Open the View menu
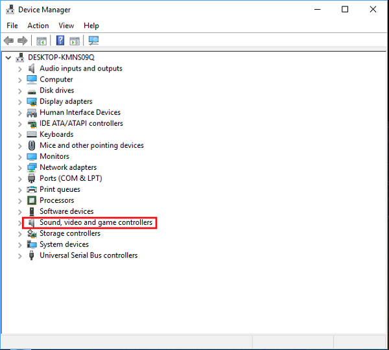This screenshot has height=350, width=389. pyautogui.click(x=66, y=25)
